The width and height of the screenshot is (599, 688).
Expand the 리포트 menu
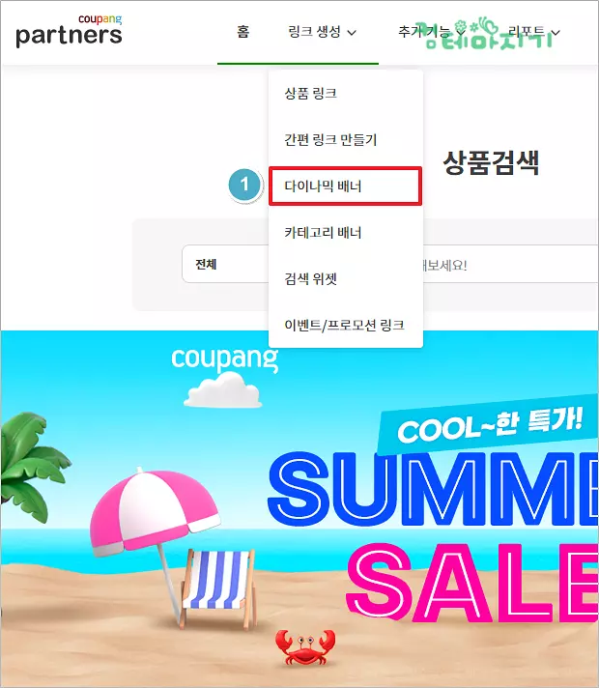pos(534,32)
